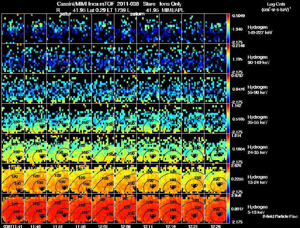Click the 3.958 color scale value

click(x=236, y=195)
